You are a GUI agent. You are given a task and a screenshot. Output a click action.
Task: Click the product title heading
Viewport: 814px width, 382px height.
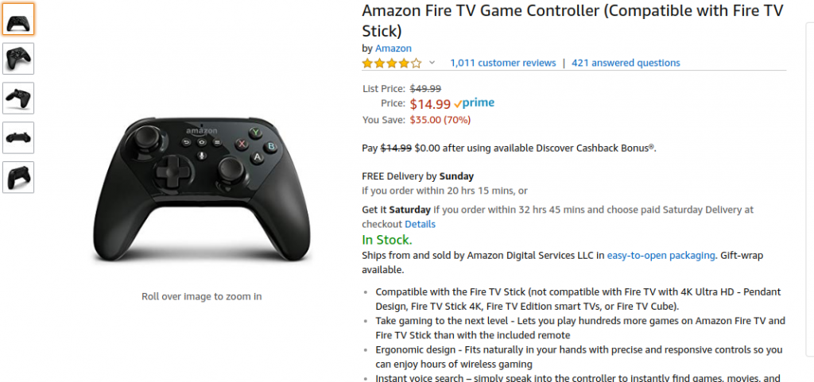pos(572,21)
